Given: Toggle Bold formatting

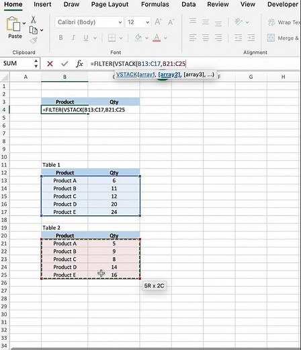Looking at the screenshot, I should pyautogui.click(x=60, y=38).
